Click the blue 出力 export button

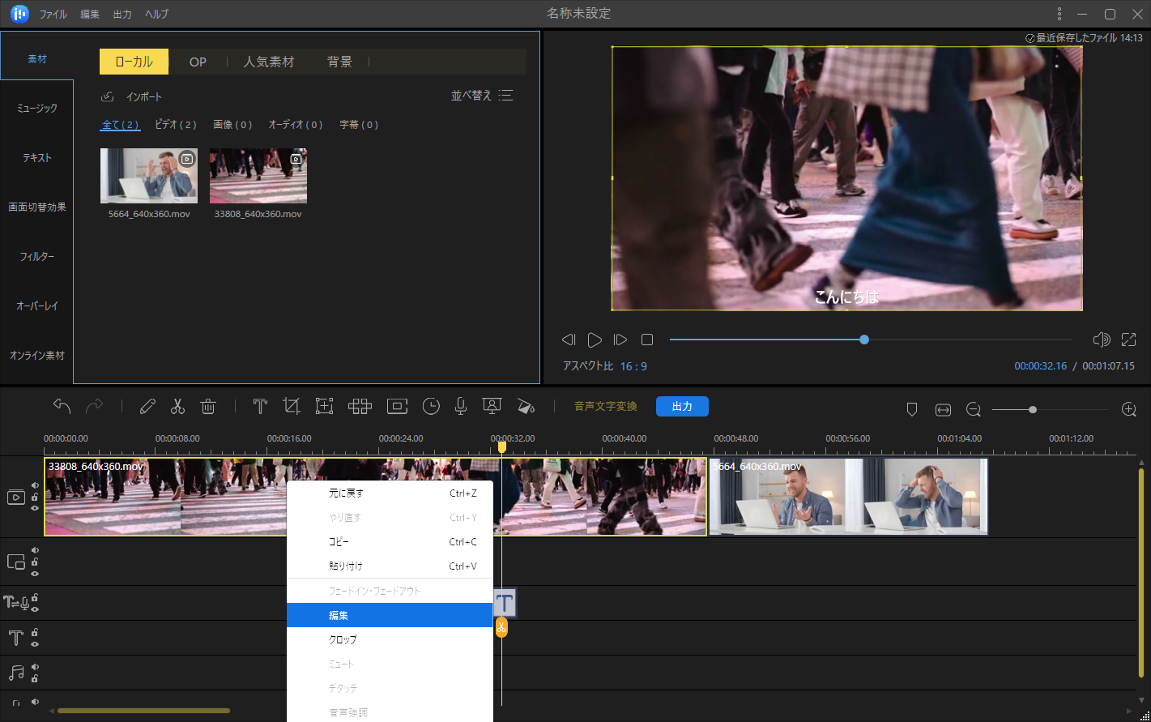pyautogui.click(x=682, y=406)
